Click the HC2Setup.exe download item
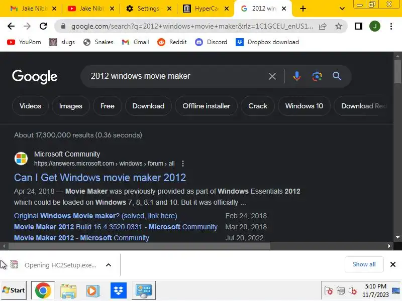Screen dimensions: 402x301 pyautogui.click(x=60, y=265)
